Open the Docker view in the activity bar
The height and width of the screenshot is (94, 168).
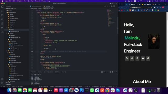click(2, 28)
